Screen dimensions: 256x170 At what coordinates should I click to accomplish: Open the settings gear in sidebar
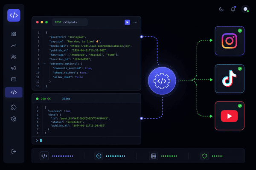coord(14,119)
